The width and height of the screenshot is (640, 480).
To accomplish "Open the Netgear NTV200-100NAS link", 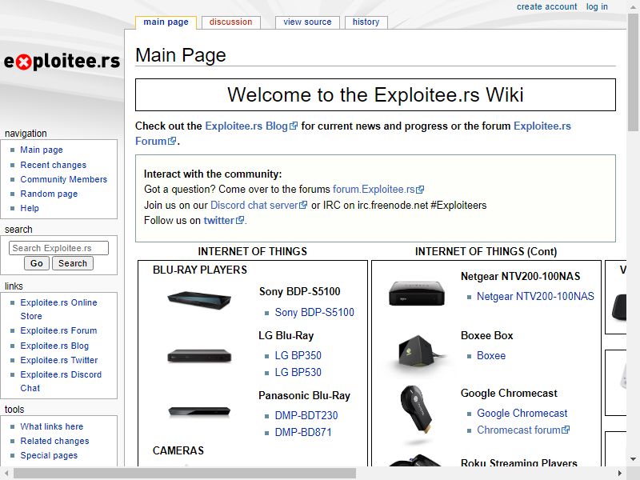I will (535, 296).
